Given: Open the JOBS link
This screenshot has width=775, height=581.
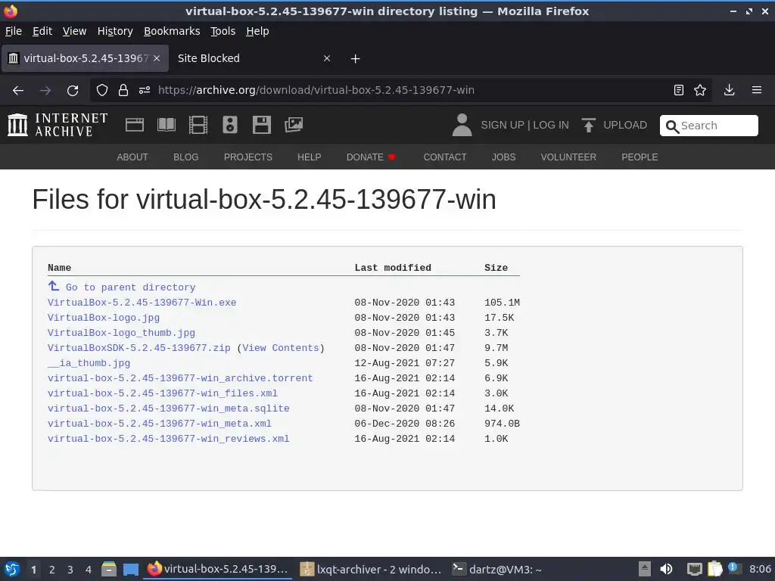Looking at the screenshot, I should coord(503,157).
